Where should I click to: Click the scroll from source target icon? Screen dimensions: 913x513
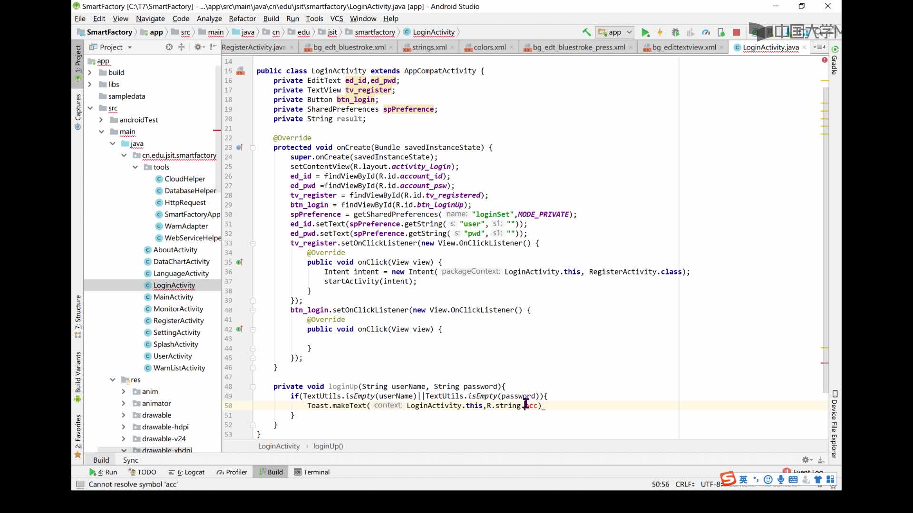click(x=169, y=47)
